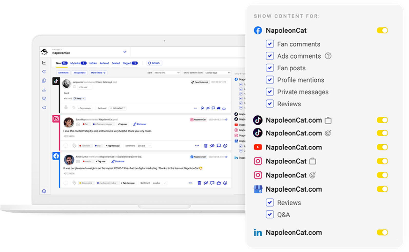Uncheck the Fan posts checkbox
This screenshot has height=252, width=409.
point(270,68)
